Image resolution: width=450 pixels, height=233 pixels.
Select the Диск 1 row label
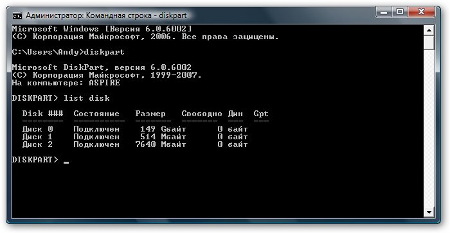37,137
